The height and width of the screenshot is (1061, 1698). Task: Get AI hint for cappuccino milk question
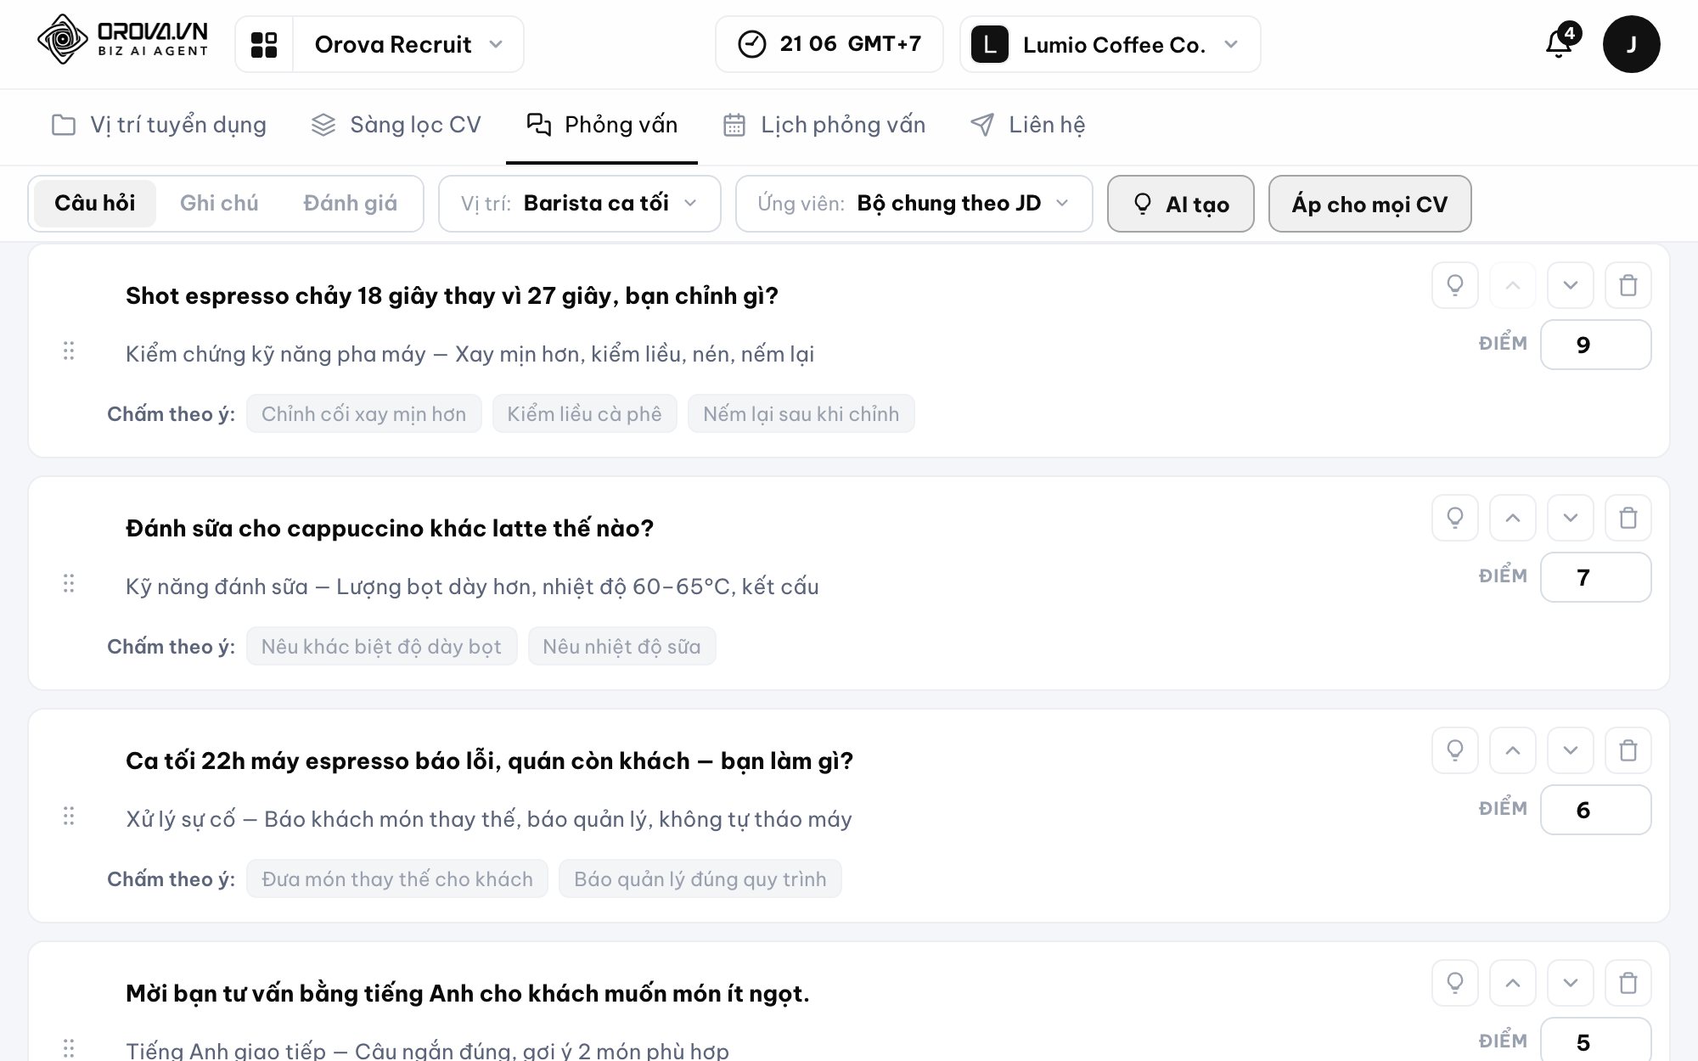point(1455,518)
